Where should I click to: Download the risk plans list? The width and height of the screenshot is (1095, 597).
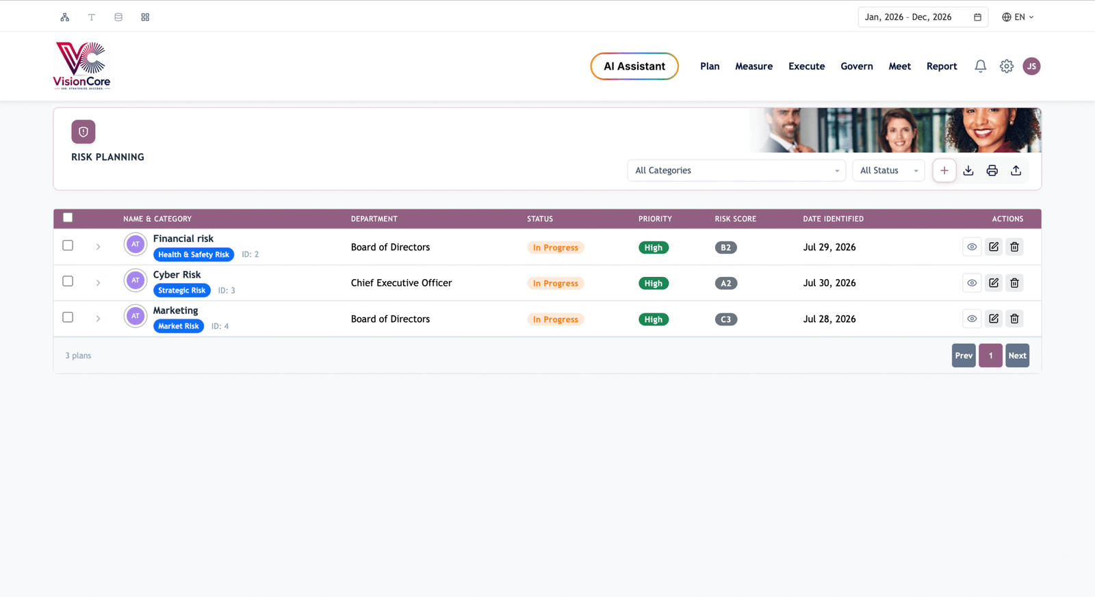click(968, 170)
